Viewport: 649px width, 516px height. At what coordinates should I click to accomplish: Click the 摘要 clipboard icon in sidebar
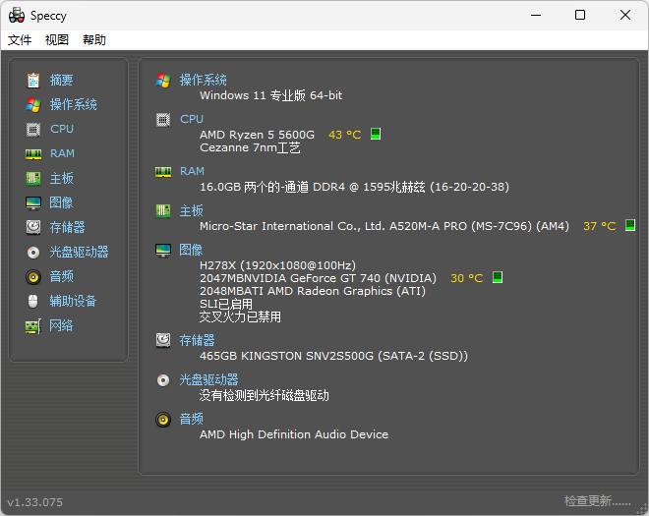coord(33,80)
